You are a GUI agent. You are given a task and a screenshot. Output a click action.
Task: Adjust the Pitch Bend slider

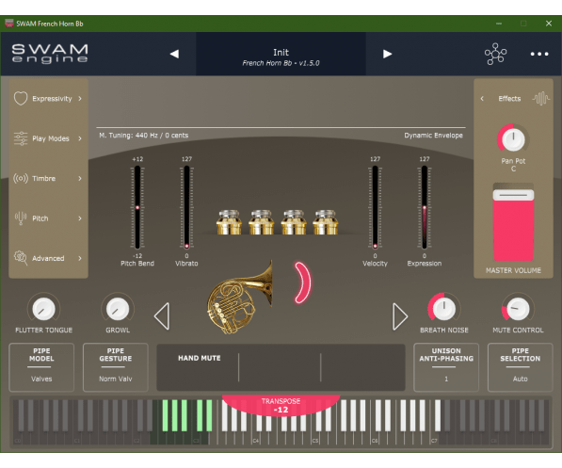137,207
